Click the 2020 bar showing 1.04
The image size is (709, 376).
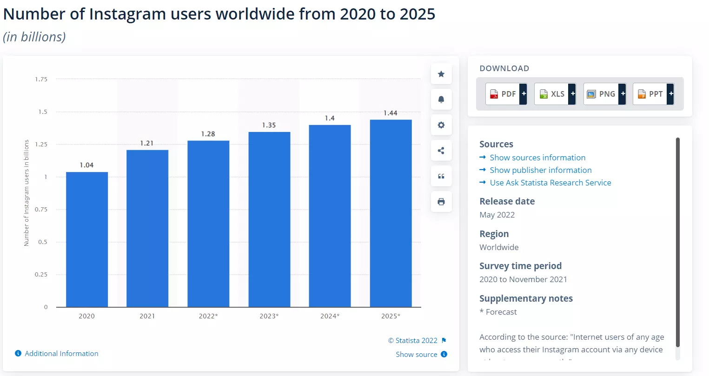click(x=87, y=239)
